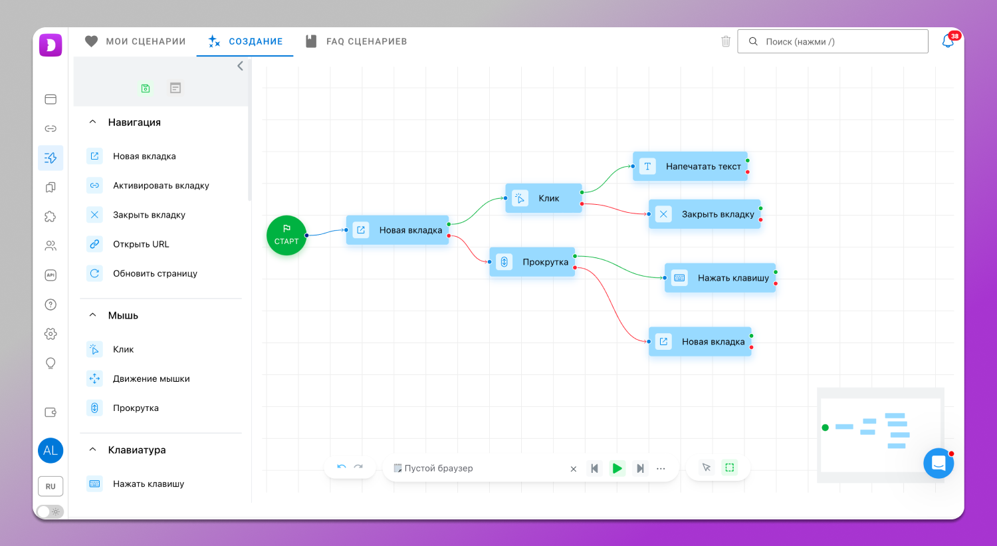Toggle the dark/light theme switch
The width and height of the screenshot is (997, 546).
click(50, 511)
